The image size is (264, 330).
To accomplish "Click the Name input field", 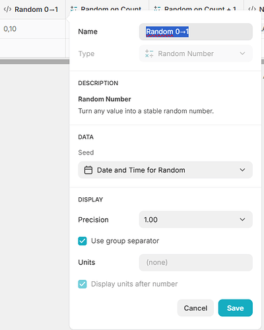I will coord(196,32).
